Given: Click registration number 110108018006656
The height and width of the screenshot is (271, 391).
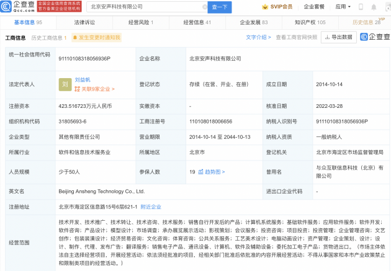Looking at the screenshot, I should coord(211,122).
